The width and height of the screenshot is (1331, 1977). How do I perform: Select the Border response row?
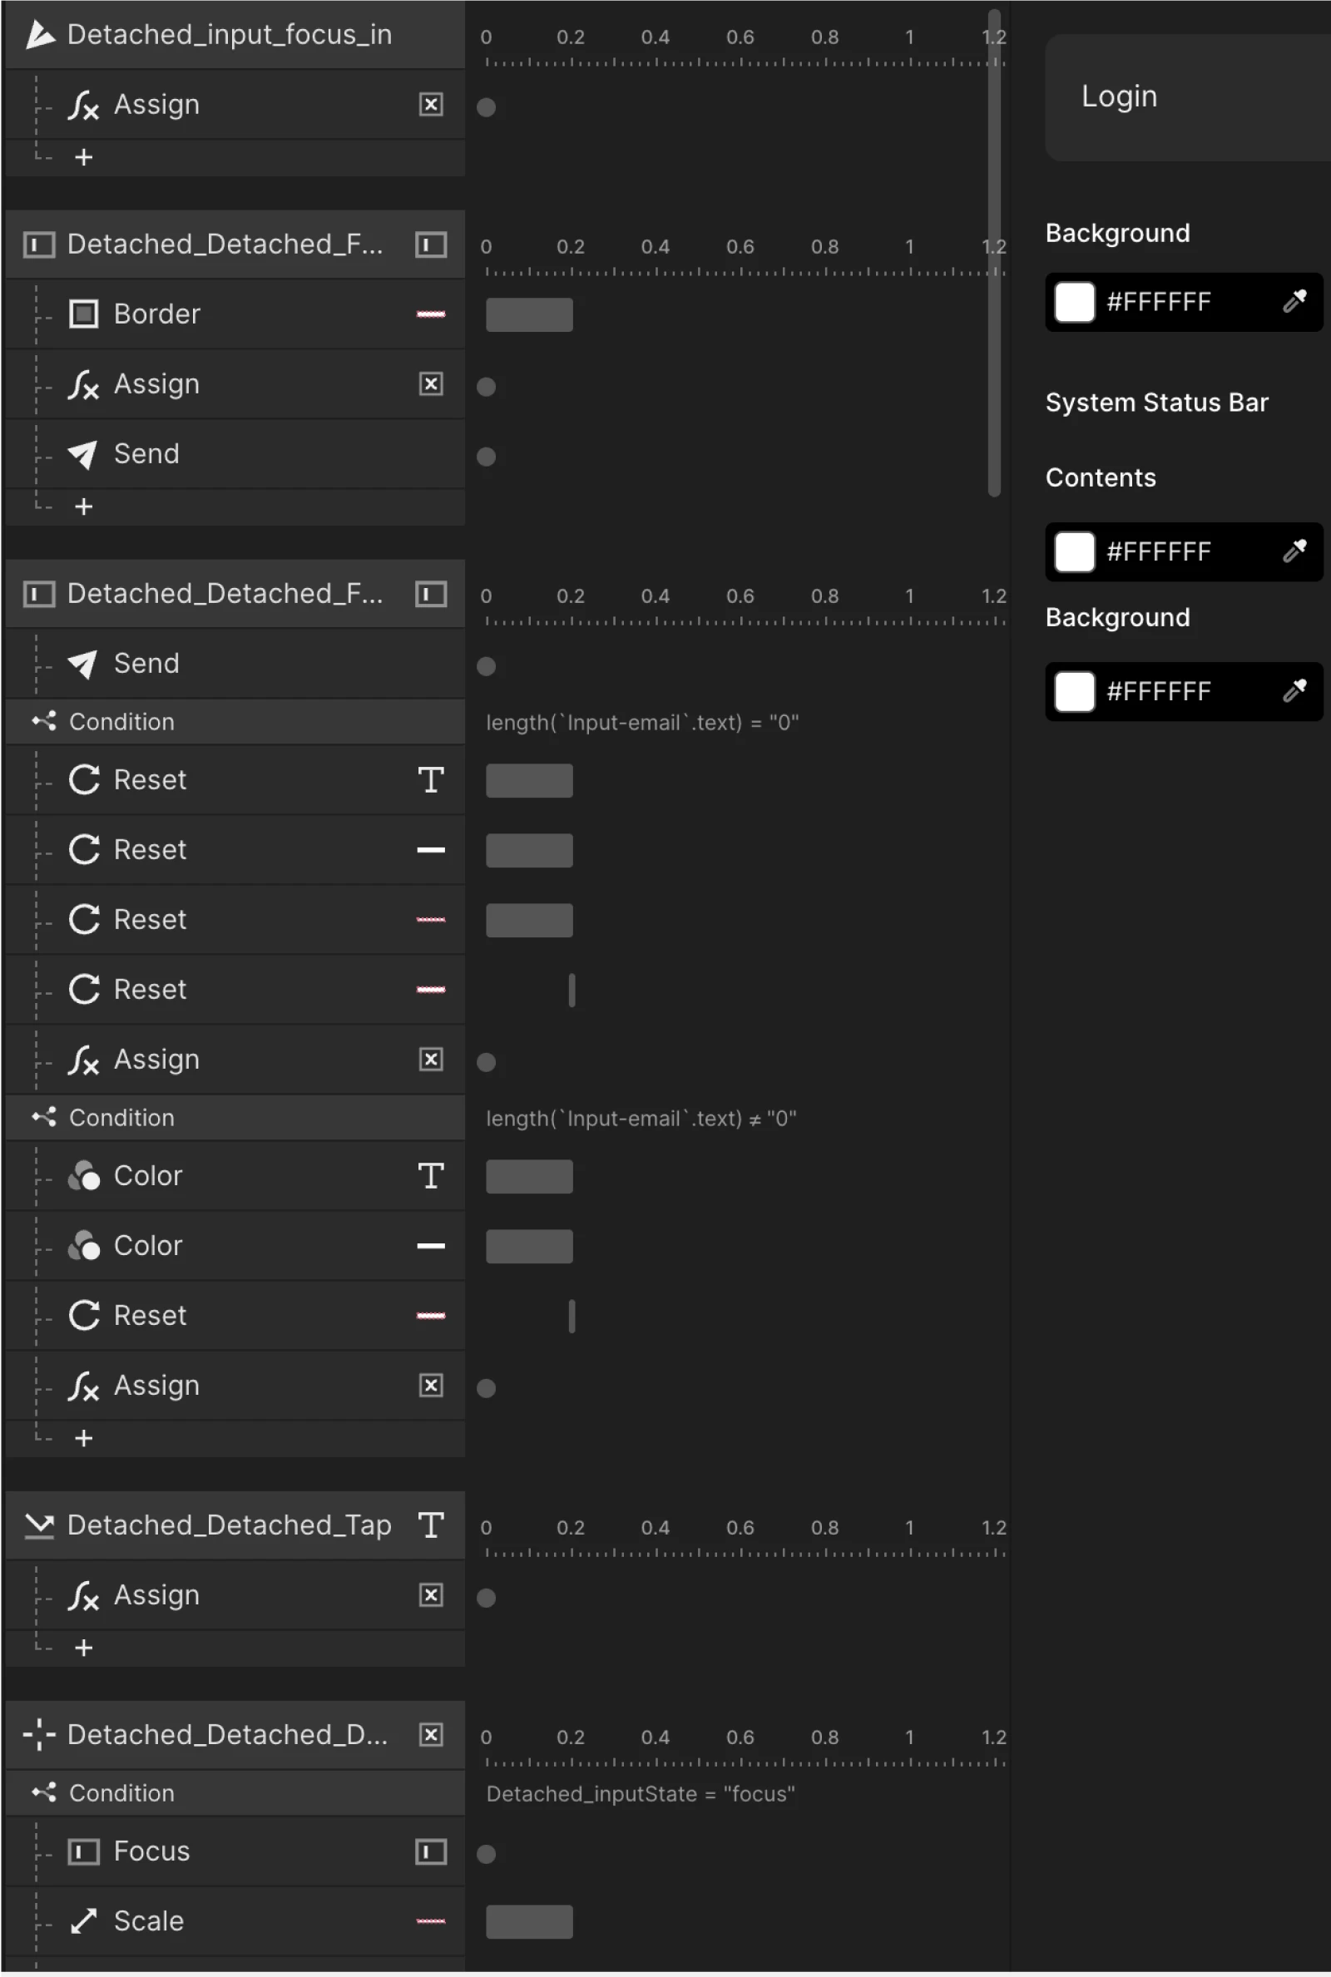(235, 314)
